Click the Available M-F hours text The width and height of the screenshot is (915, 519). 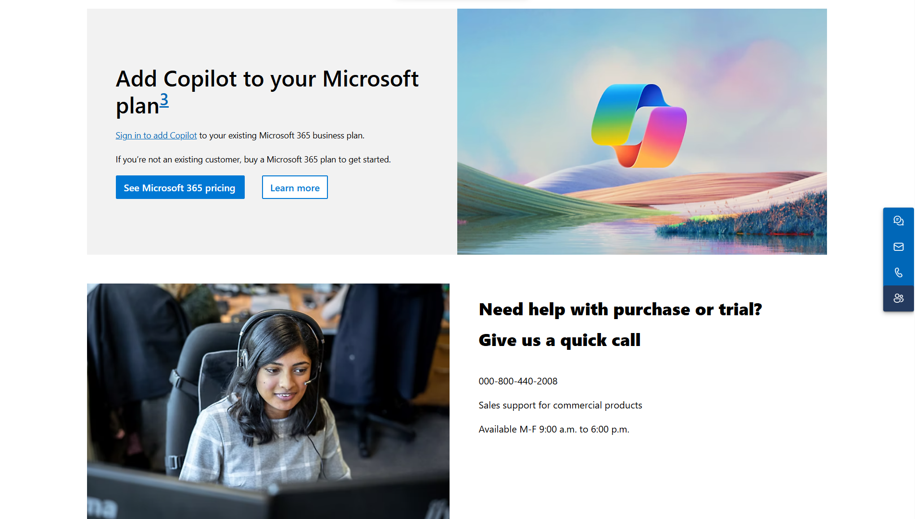click(x=554, y=429)
